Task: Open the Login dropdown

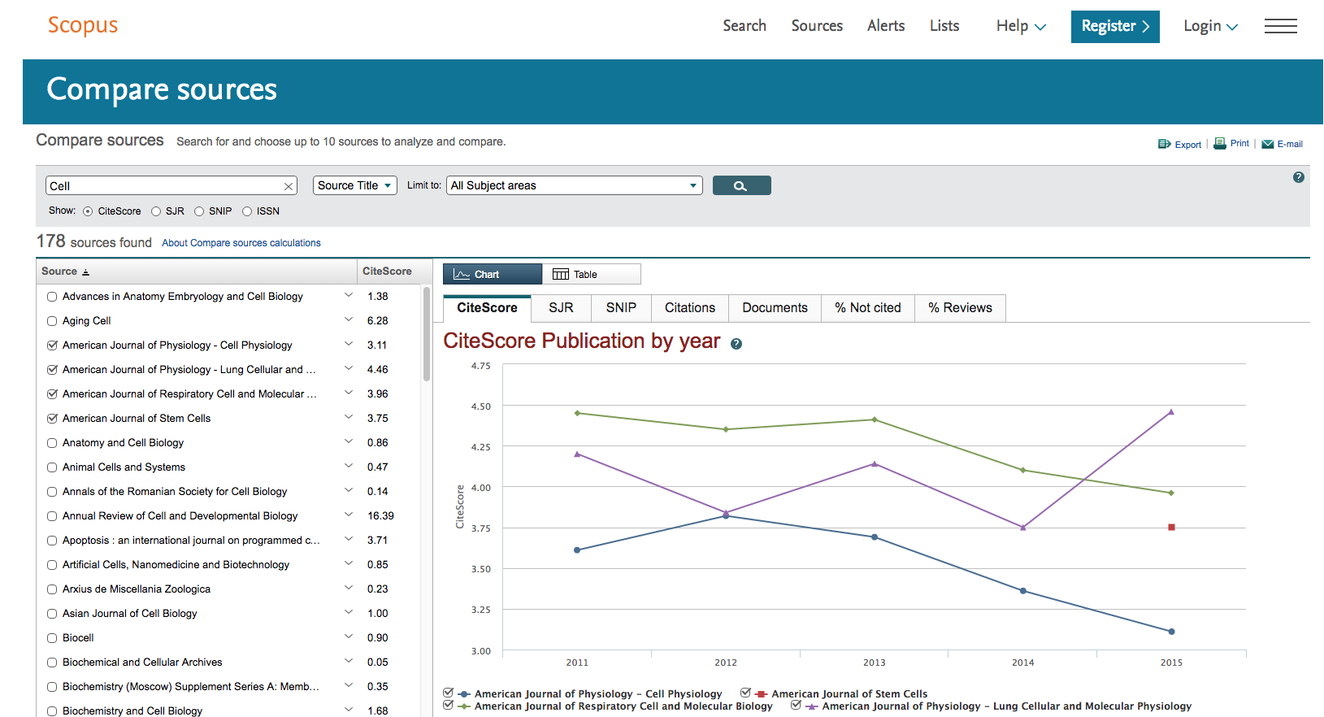Action: (1210, 26)
